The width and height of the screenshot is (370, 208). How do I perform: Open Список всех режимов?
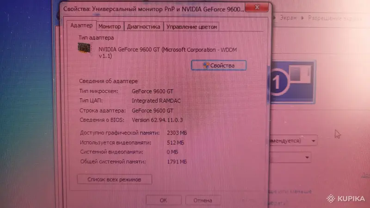coord(114,179)
